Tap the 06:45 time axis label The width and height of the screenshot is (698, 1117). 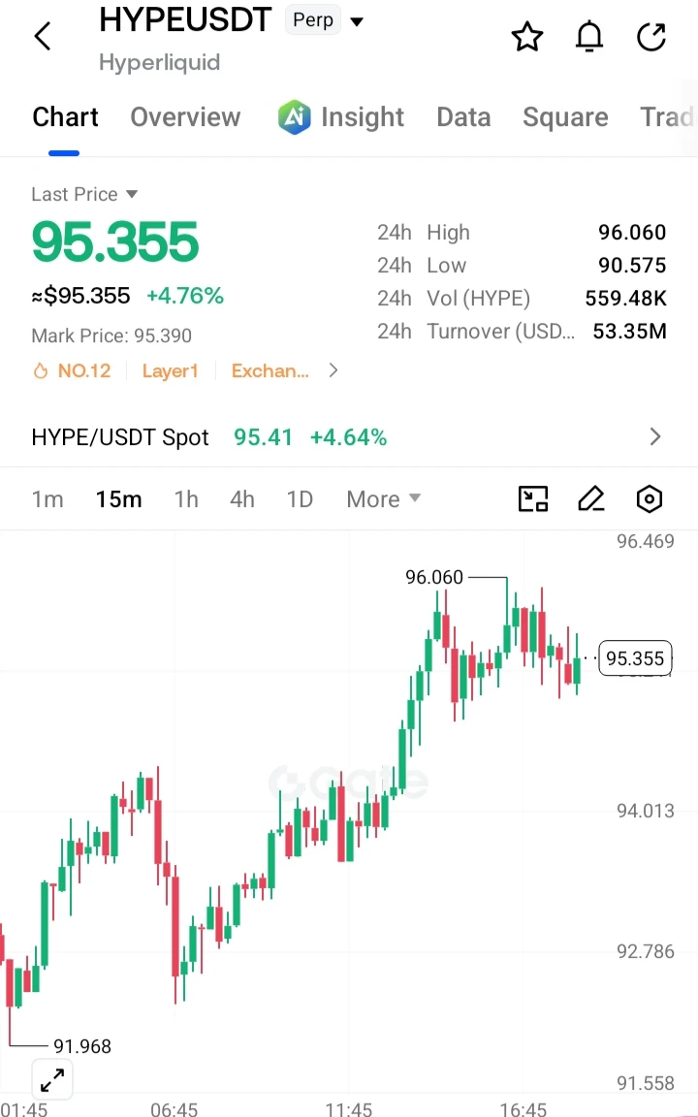174,1108
